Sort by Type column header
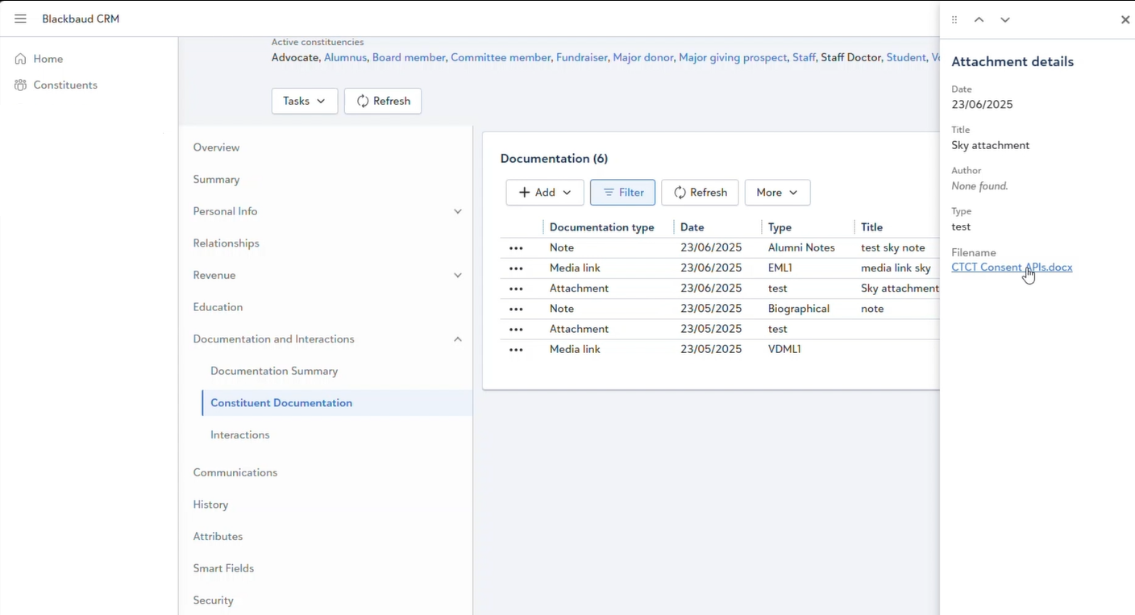Image resolution: width=1135 pixels, height=615 pixels. coord(780,227)
